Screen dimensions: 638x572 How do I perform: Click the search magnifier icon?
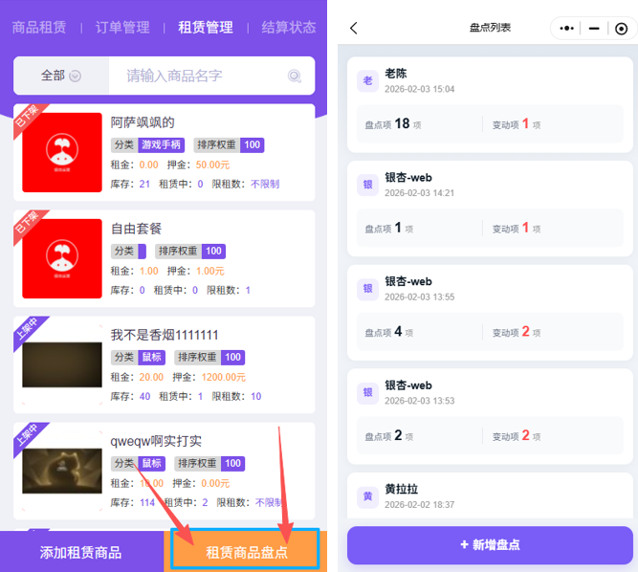[295, 76]
